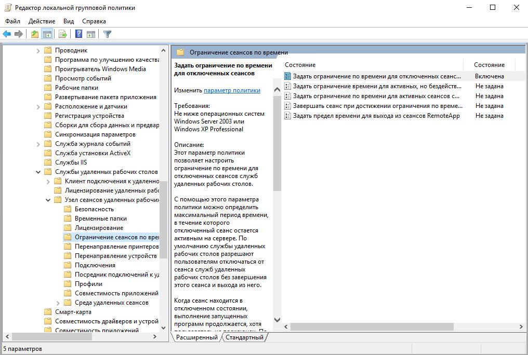The image size is (528, 355).
Task: Click the second Состояние column header
Action: click(489, 65)
